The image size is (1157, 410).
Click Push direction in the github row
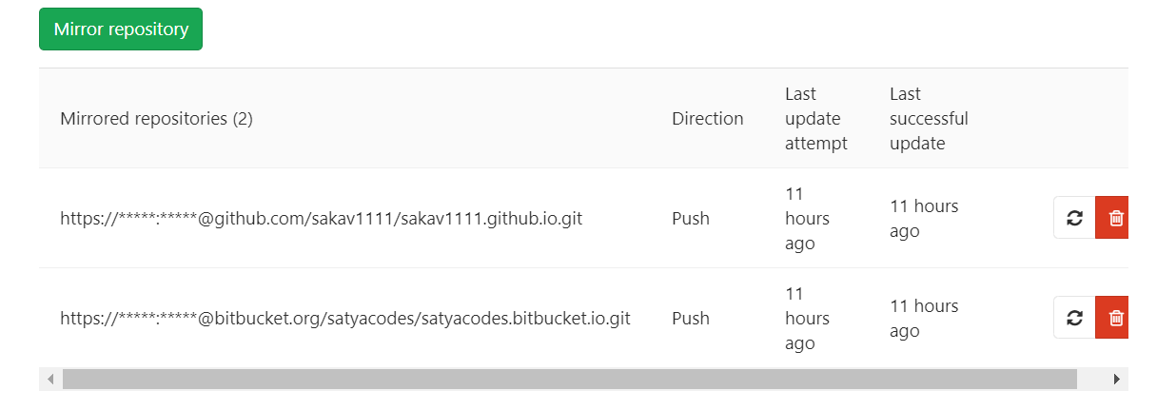[x=691, y=219]
